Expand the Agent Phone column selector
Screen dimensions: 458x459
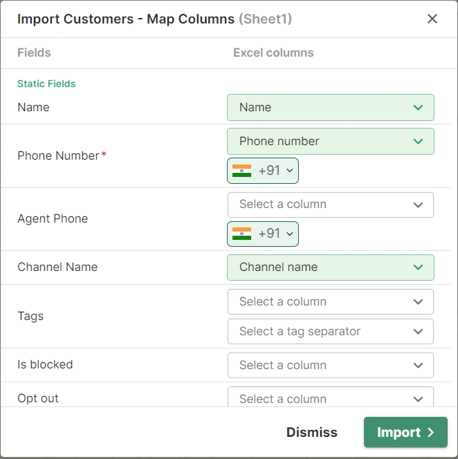pyautogui.click(x=330, y=205)
